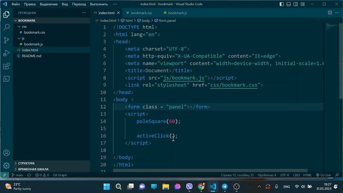Open the Accounts icon in activity bar
This screenshot has height=193, width=343.
click(x=6, y=153)
